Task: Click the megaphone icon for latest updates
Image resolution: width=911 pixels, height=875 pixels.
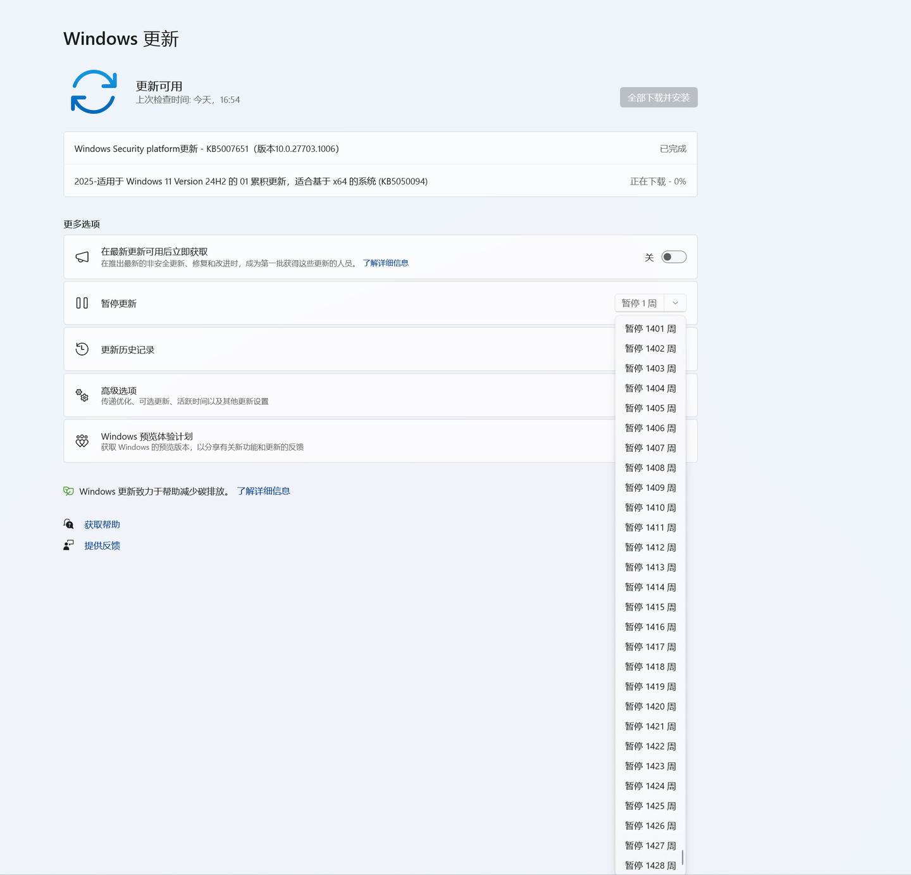Action: (x=82, y=257)
